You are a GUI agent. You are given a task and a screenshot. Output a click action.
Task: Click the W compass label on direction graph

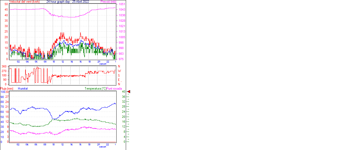pos(119,71)
